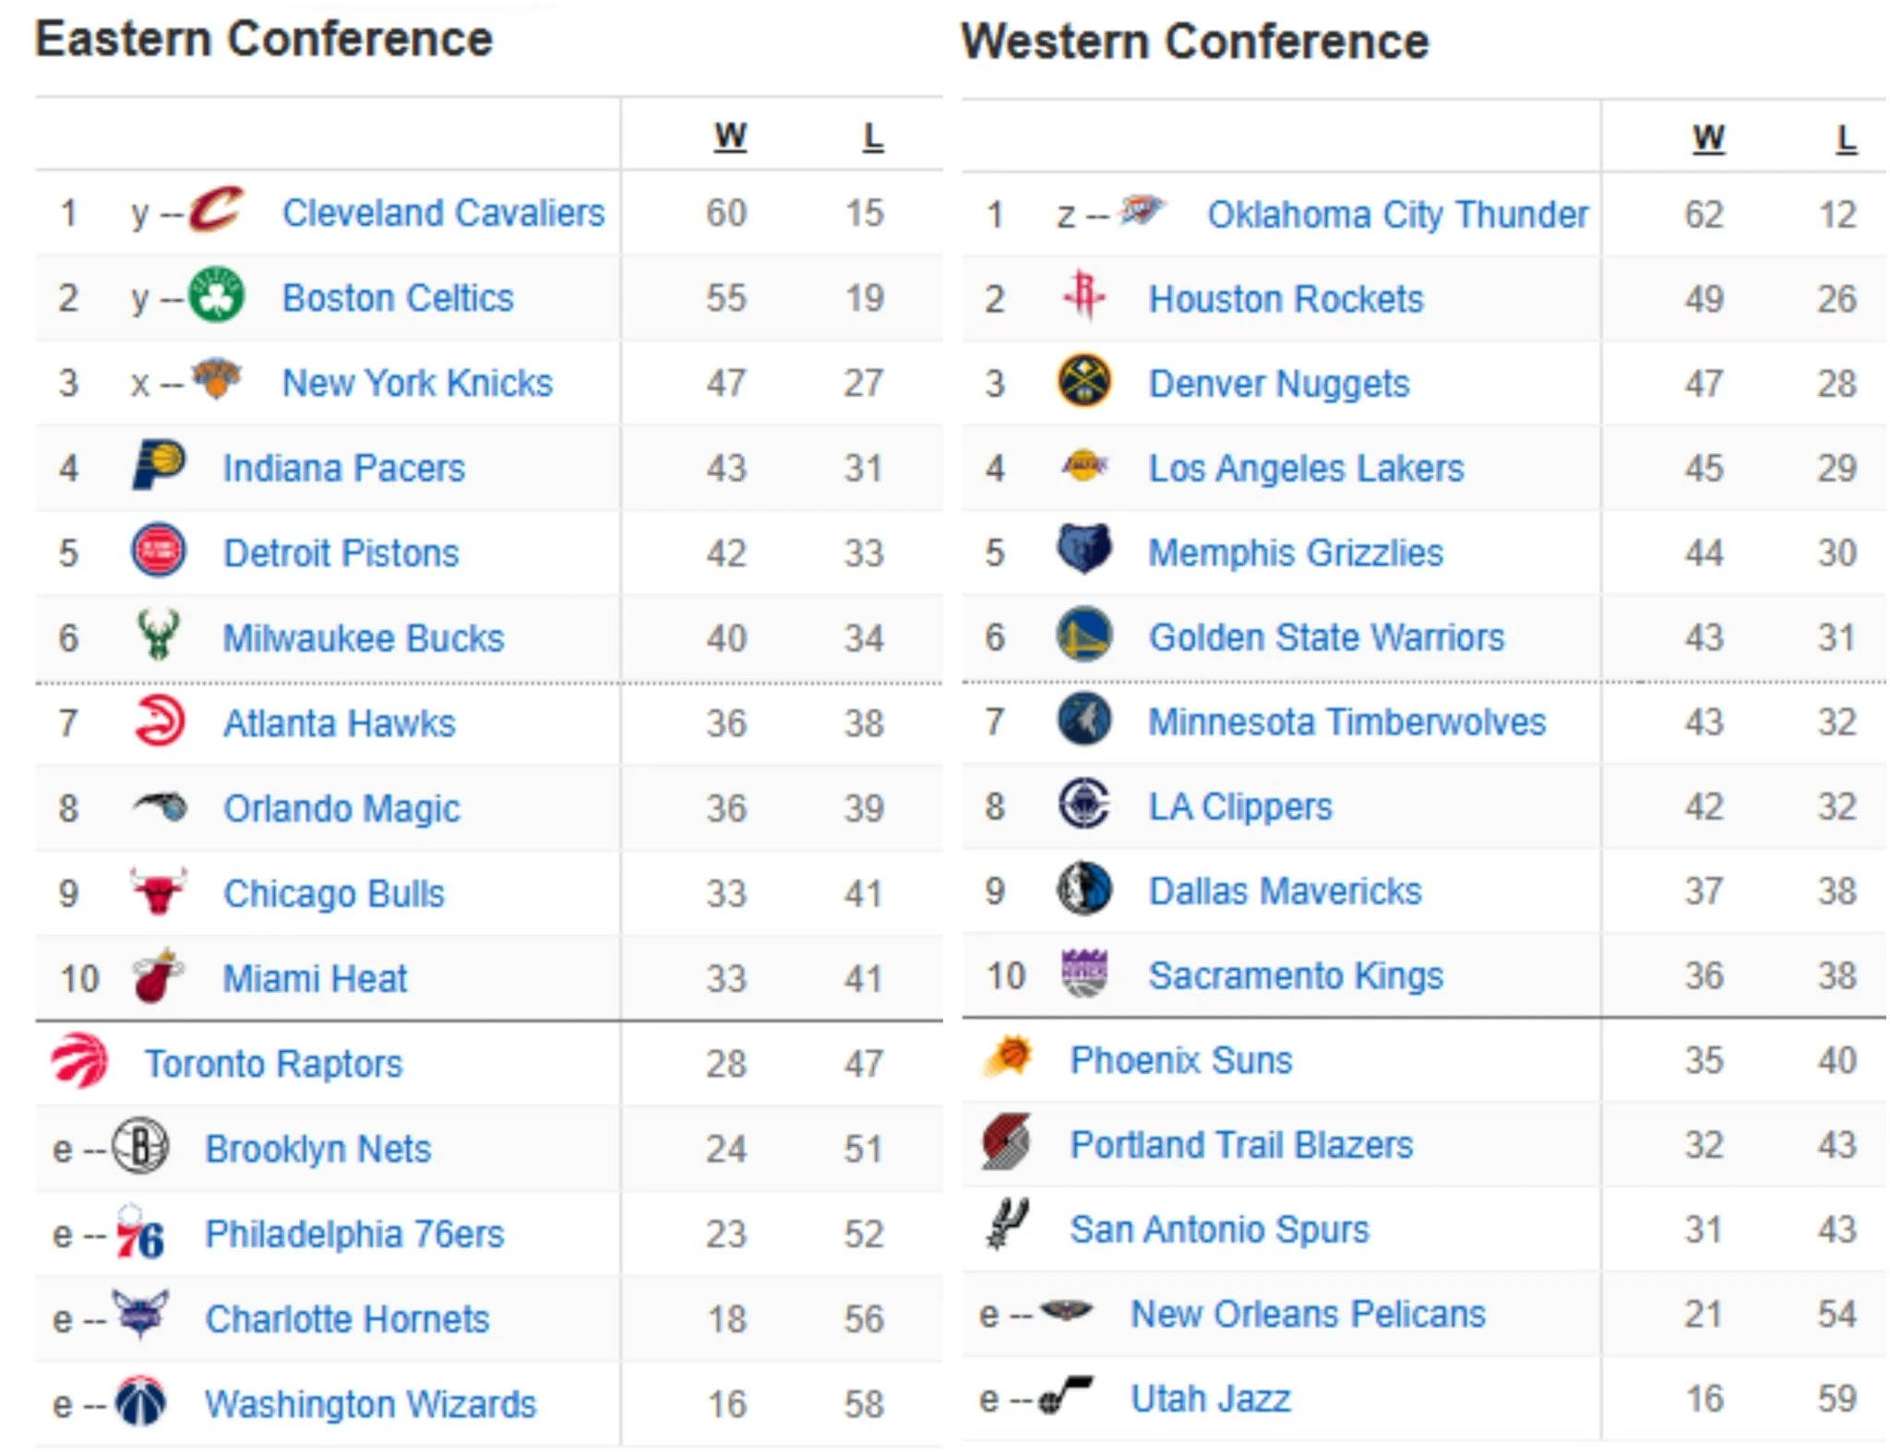Sort Eastern Conference by the W column

pyautogui.click(x=730, y=134)
